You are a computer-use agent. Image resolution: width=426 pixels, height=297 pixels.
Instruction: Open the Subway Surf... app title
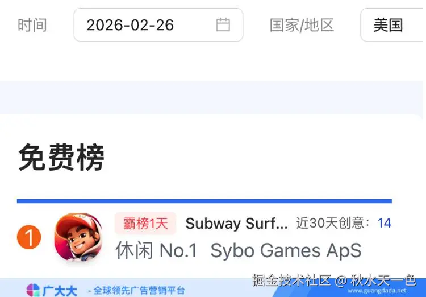click(236, 224)
